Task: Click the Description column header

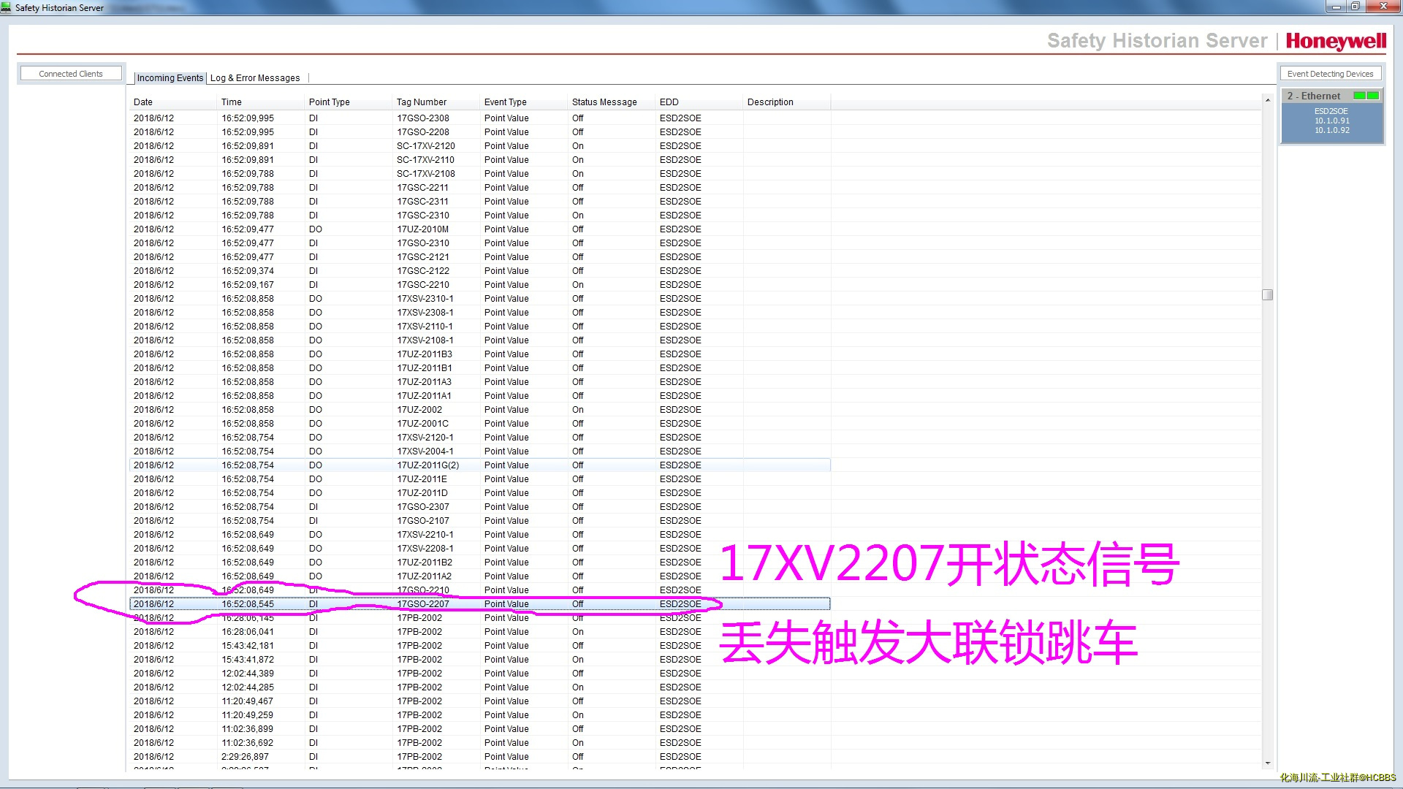Action: (x=771, y=101)
